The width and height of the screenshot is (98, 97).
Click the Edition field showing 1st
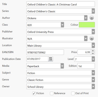pos(86,66)
